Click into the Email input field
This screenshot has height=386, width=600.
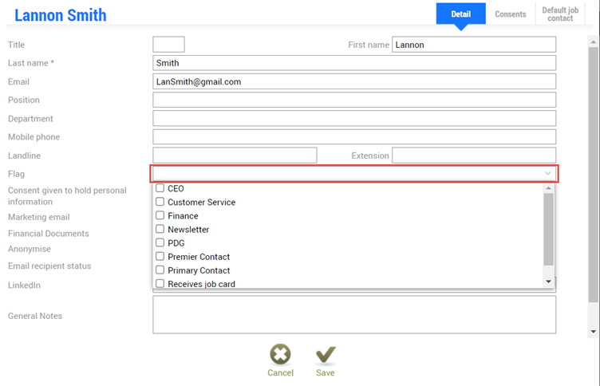(x=353, y=81)
